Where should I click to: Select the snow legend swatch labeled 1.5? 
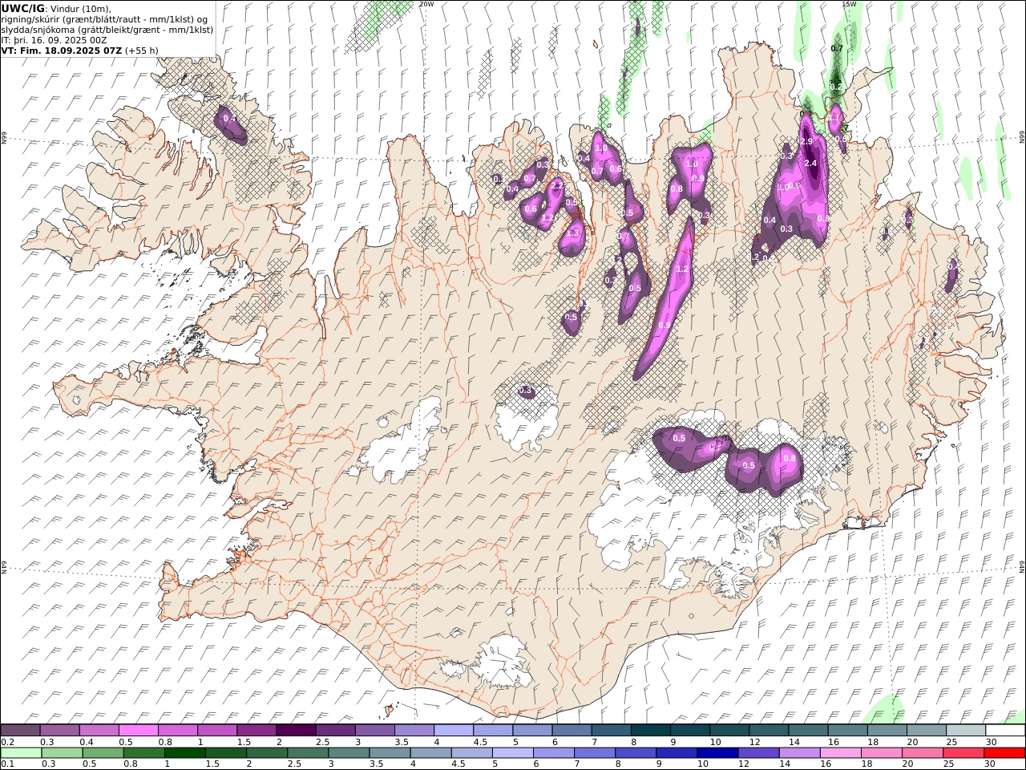coord(256,730)
